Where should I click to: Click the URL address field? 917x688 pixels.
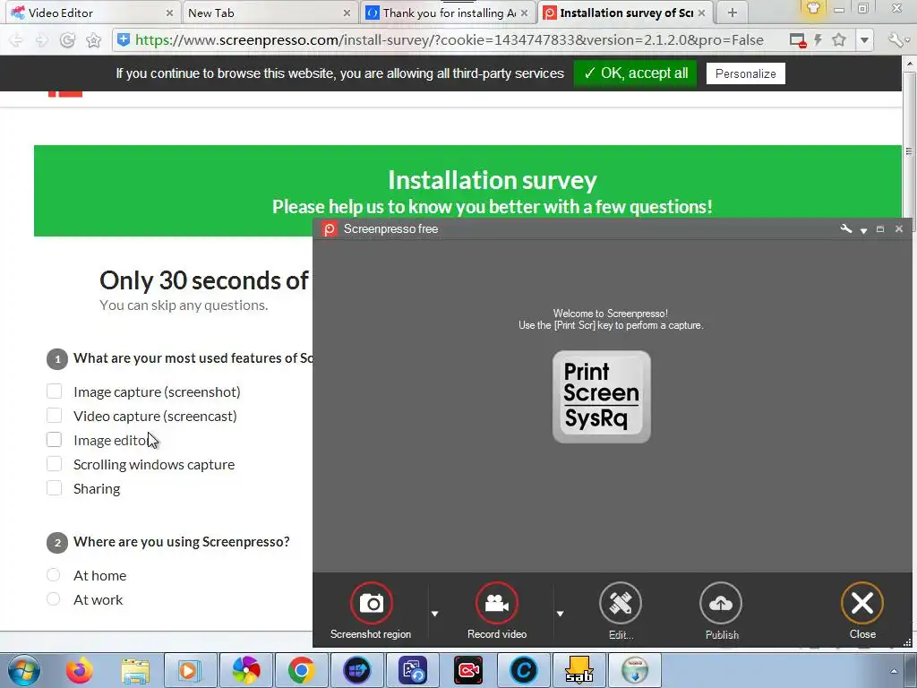coord(450,39)
